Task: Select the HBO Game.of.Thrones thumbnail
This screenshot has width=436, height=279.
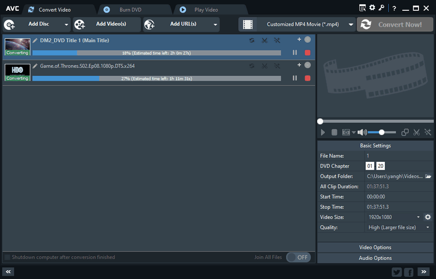Action: pos(17,72)
